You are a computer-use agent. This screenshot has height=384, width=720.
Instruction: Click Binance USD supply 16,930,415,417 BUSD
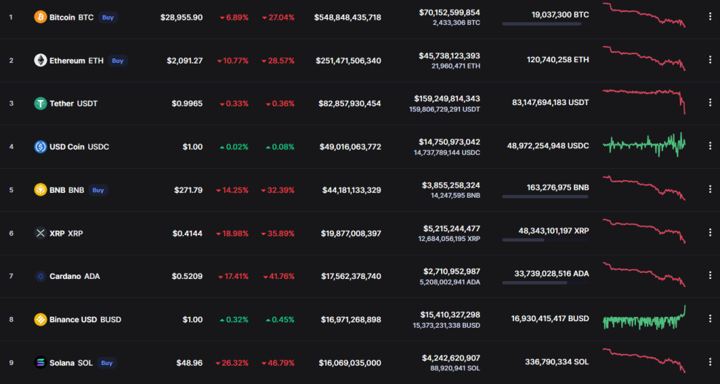tap(550, 318)
